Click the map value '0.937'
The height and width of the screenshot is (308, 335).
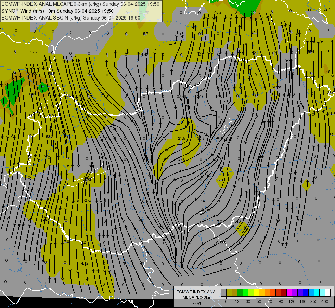pos(33,73)
